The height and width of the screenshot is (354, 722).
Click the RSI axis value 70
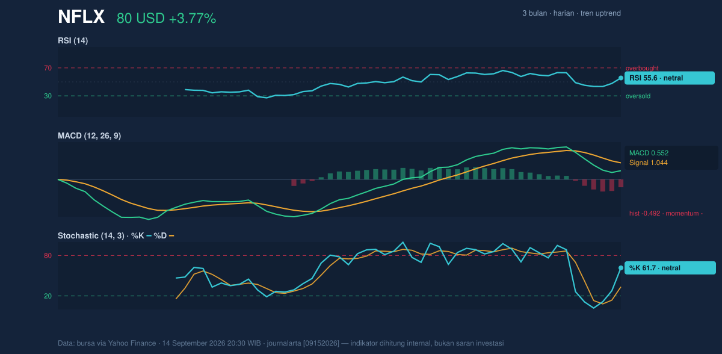[48, 68]
